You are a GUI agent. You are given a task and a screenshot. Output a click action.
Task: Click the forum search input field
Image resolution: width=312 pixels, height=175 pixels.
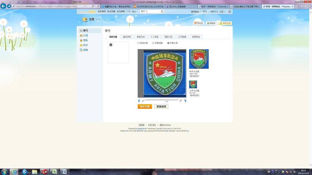154,12
